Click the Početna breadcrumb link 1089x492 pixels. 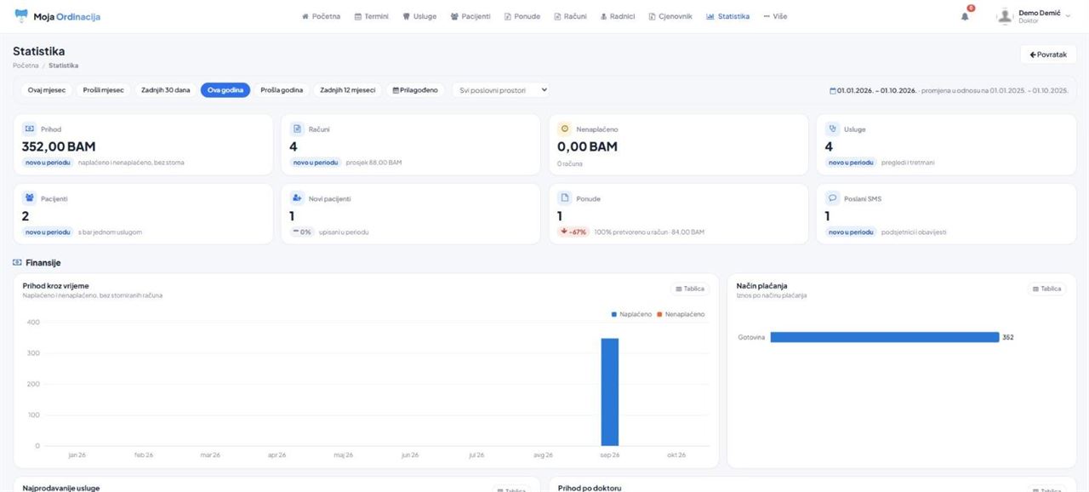(x=26, y=66)
